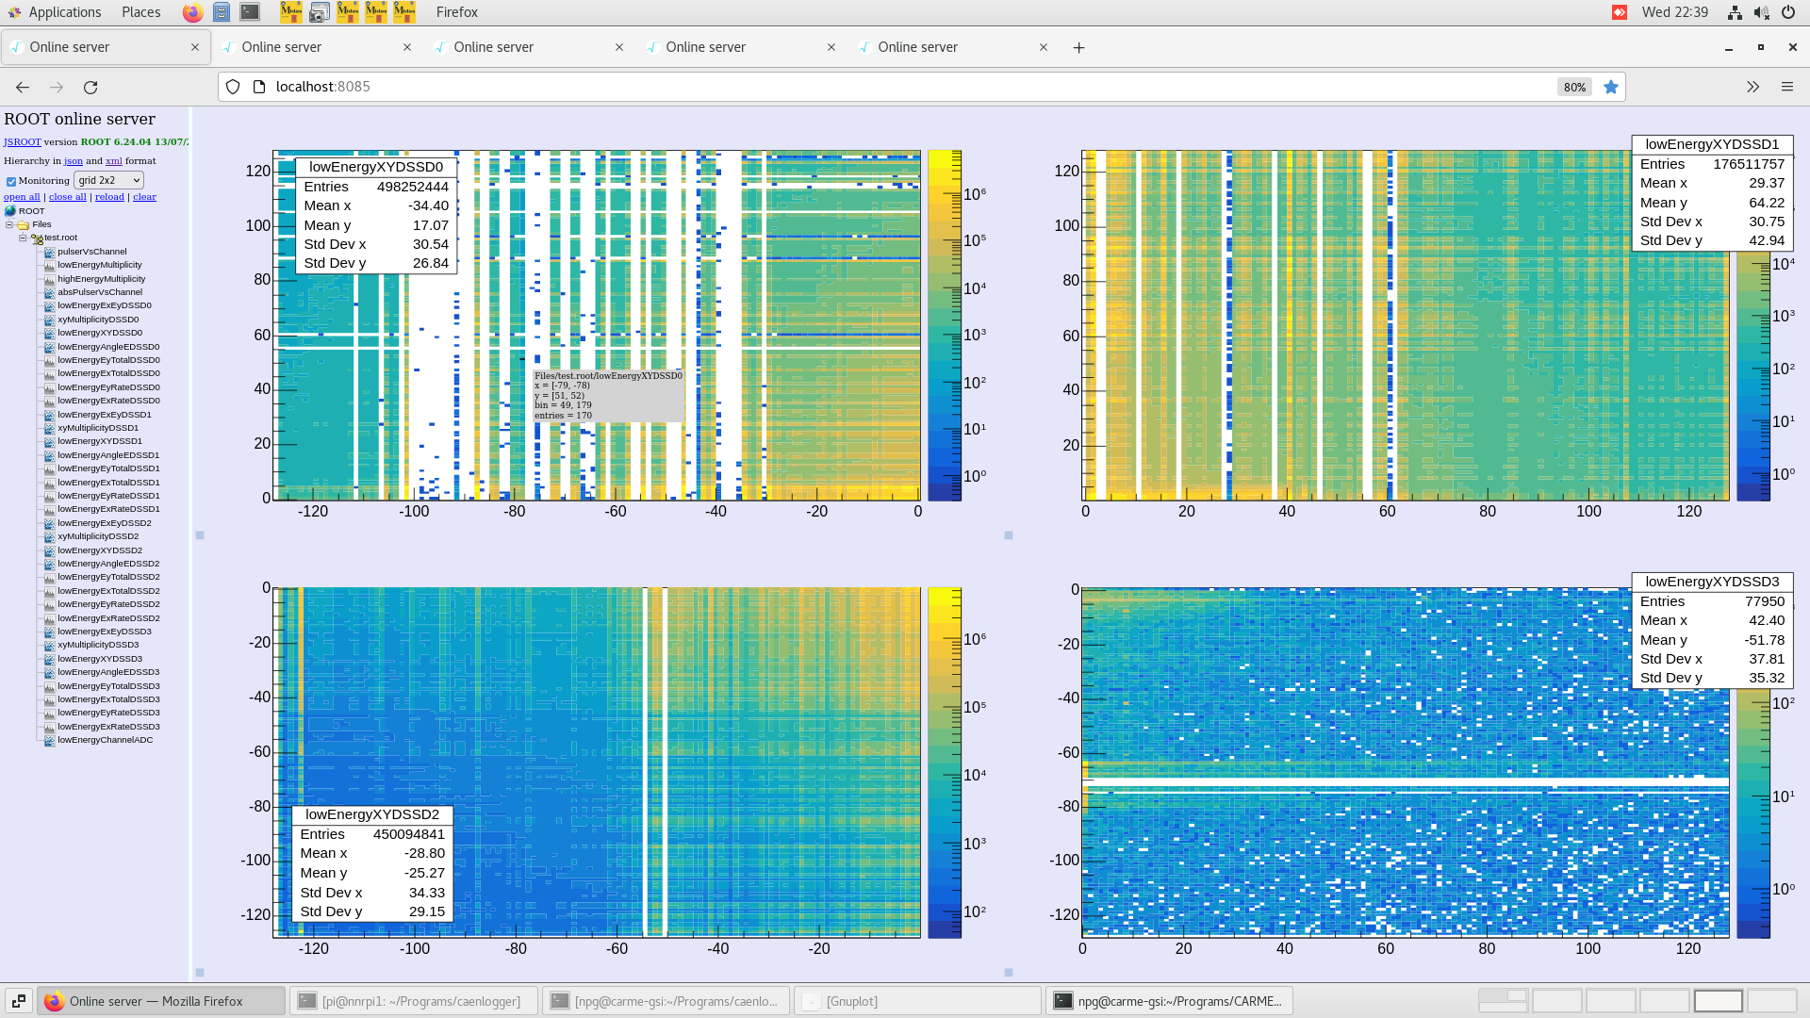Collapse the Files tree node
The height and width of the screenshot is (1018, 1810).
pos(9,224)
